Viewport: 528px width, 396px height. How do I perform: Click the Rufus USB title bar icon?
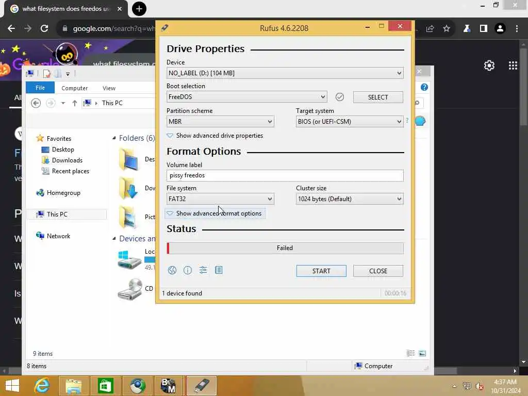164,28
